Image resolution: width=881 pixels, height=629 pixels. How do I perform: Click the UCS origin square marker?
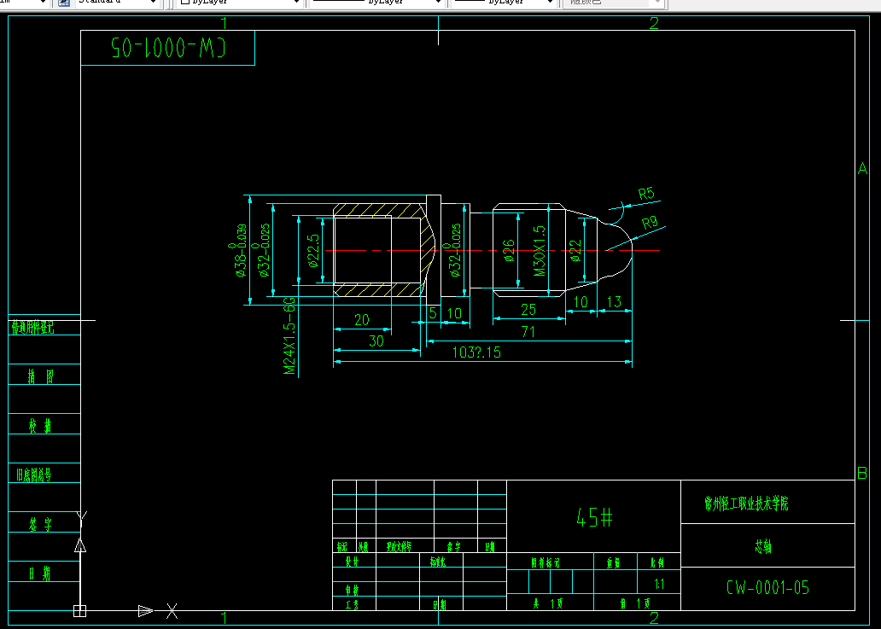(79, 610)
